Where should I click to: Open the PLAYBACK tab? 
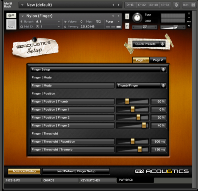point(135,180)
